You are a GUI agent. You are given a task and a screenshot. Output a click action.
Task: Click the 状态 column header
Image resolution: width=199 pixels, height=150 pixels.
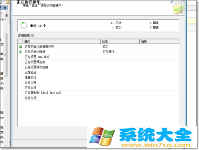pos(120,42)
